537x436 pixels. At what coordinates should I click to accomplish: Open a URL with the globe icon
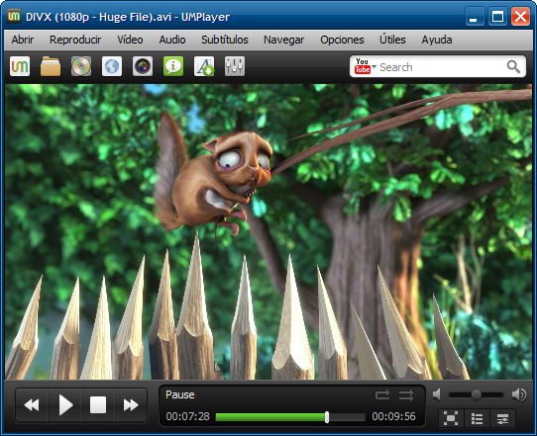tap(112, 66)
